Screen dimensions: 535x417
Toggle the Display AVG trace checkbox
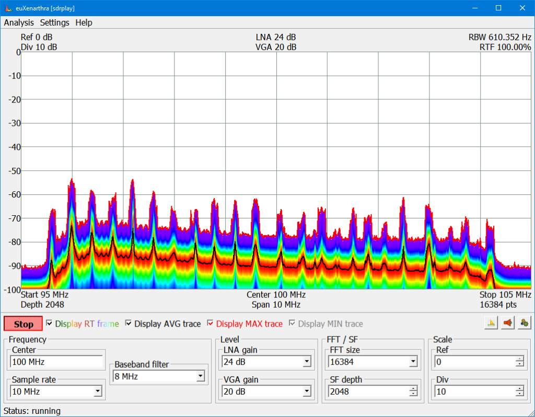(x=129, y=323)
